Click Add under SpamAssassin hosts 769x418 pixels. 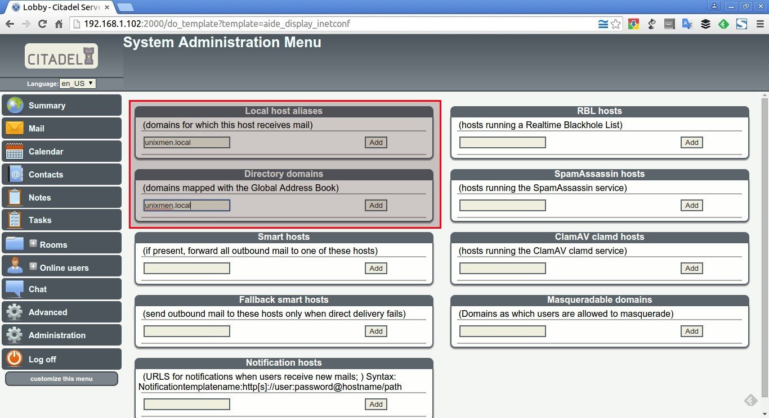pyautogui.click(x=692, y=205)
